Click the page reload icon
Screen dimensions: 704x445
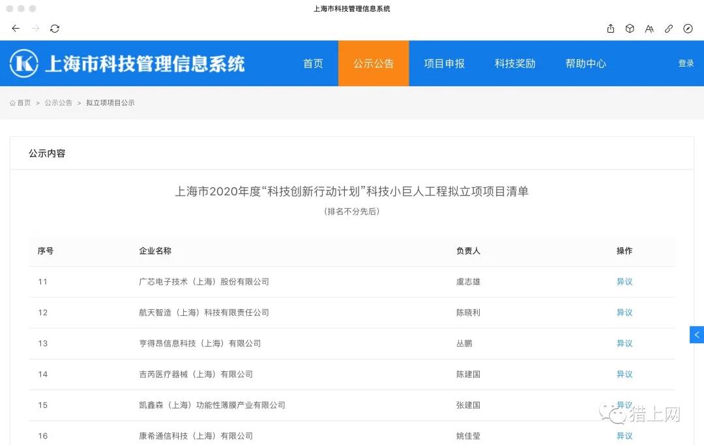click(x=55, y=29)
